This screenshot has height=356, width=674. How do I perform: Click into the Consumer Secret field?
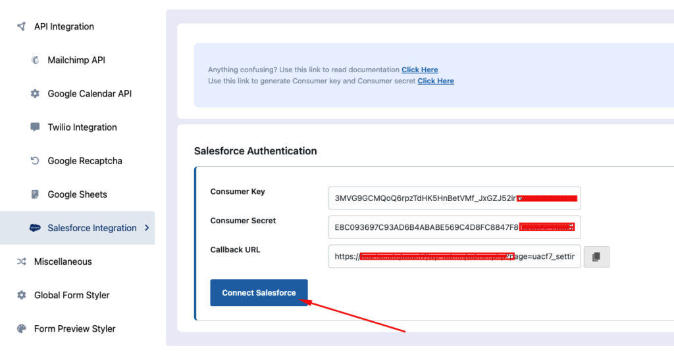(454, 227)
